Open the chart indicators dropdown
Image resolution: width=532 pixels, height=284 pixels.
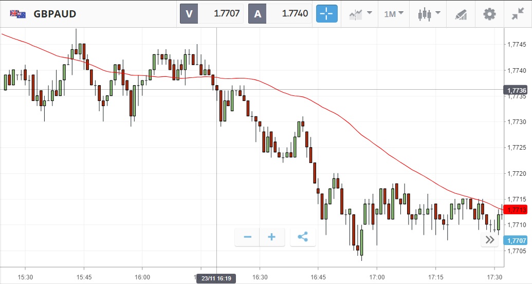click(x=360, y=14)
